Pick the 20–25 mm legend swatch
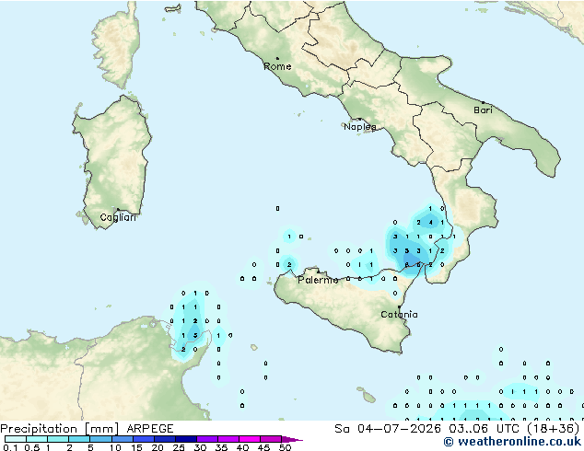 click(164, 439)
